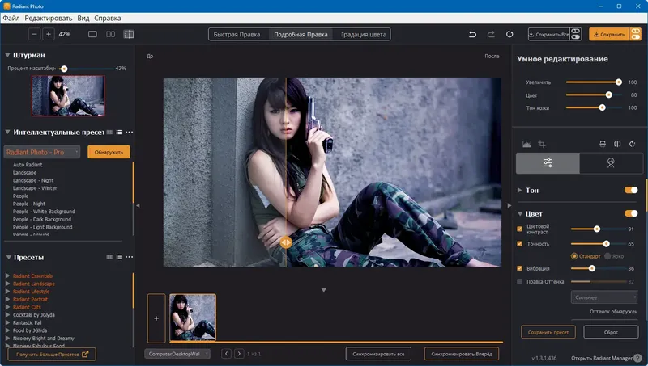The image size is (648, 366).
Task: Click the Сохранить пресет button
Action: [x=548, y=333]
